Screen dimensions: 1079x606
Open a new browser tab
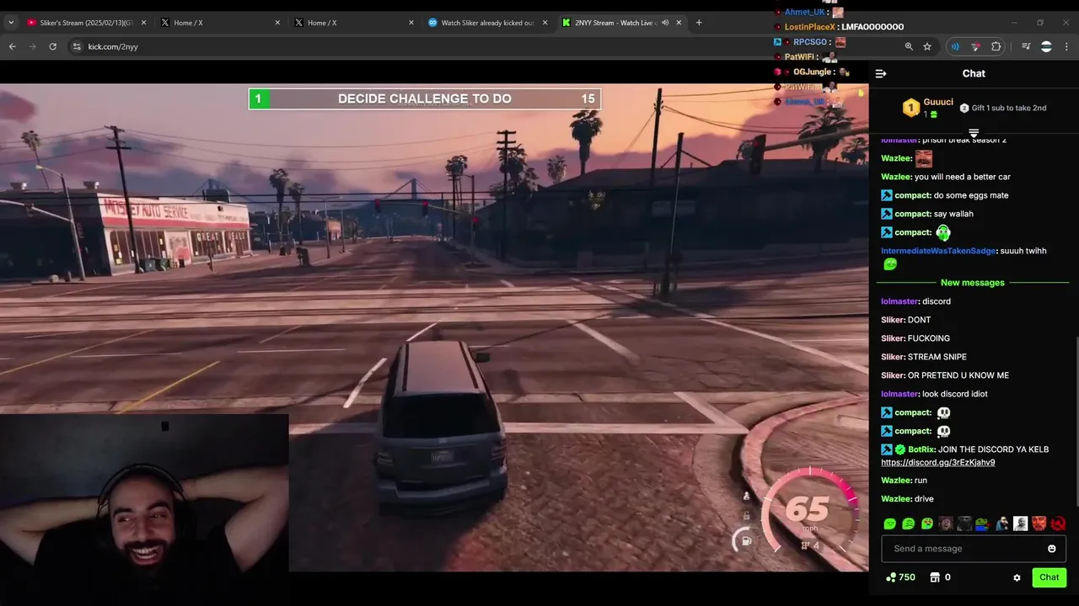pyautogui.click(x=699, y=23)
